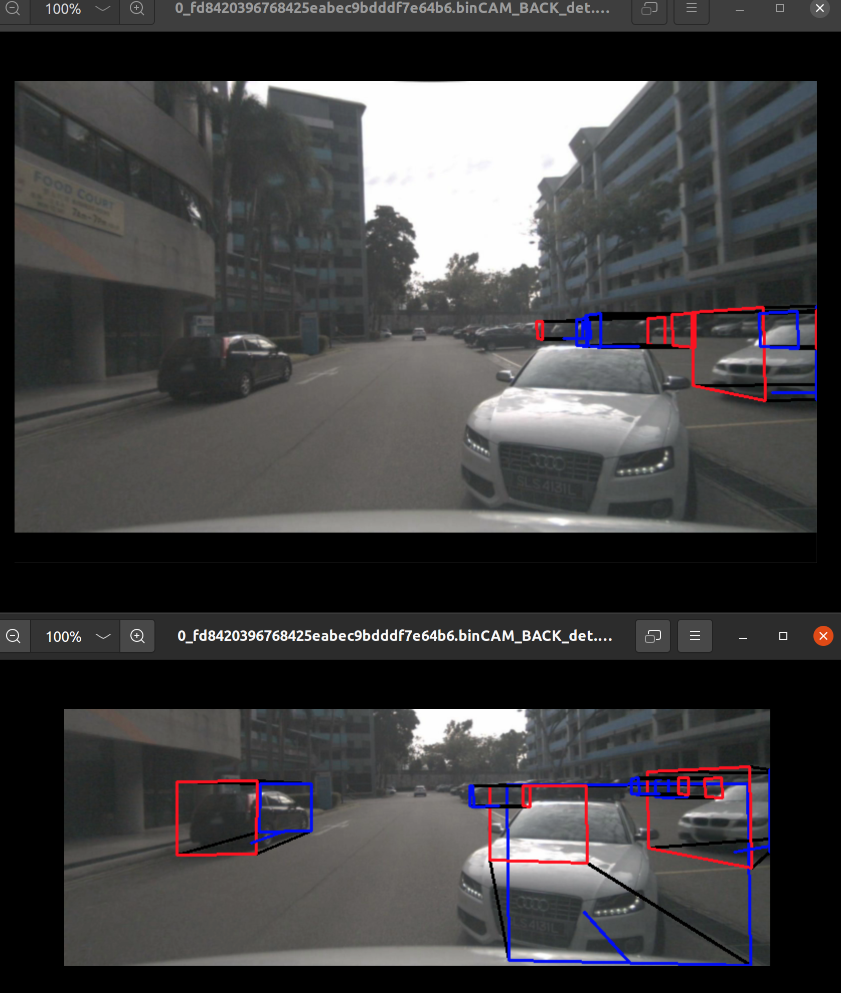Click overlapping-rectangles icon in upper viewer header
This screenshot has width=841, height=993.
(x=649, y=9)
